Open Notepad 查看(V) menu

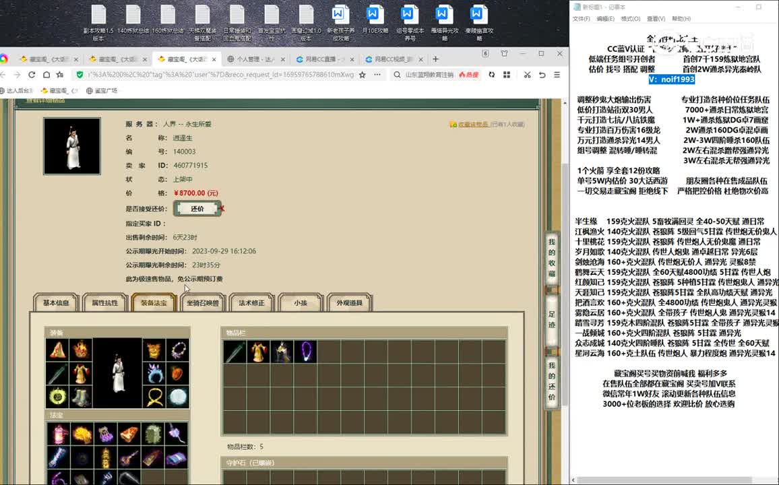point(656,18)
